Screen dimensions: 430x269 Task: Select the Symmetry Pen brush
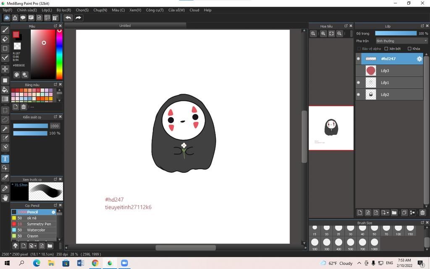[x=34, y=224]
